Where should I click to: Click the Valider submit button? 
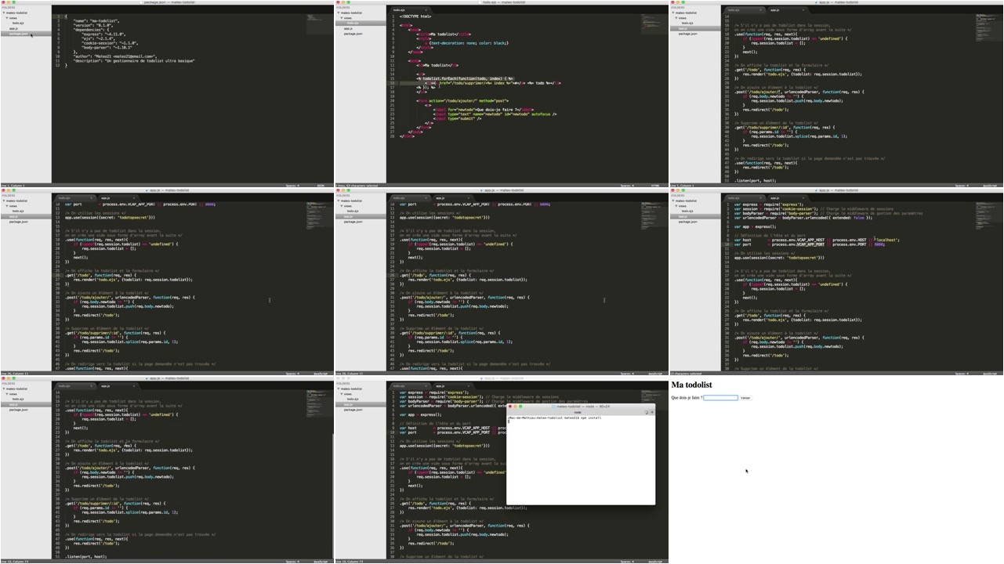[745, 398]
